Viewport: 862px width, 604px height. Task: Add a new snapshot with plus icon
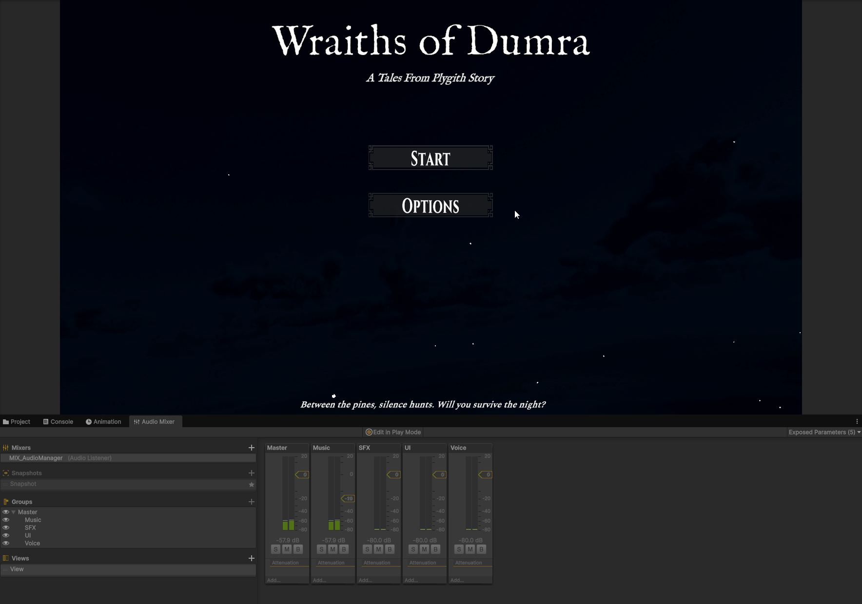tap(252, 473)
